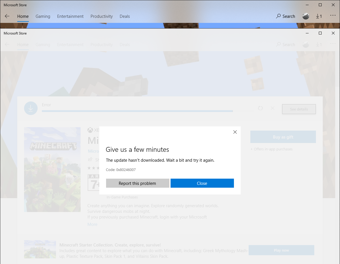Click the Play now button
Image resolution: width=340 pixels, height=264 pixels.
(281, 250)
